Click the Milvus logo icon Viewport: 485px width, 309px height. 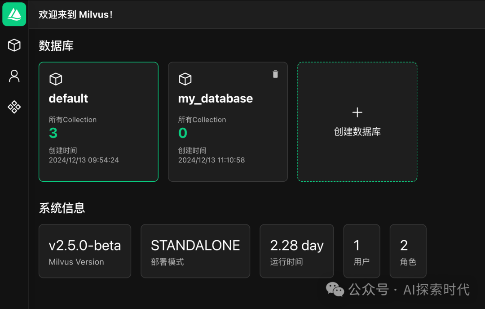tap(14, 14)
